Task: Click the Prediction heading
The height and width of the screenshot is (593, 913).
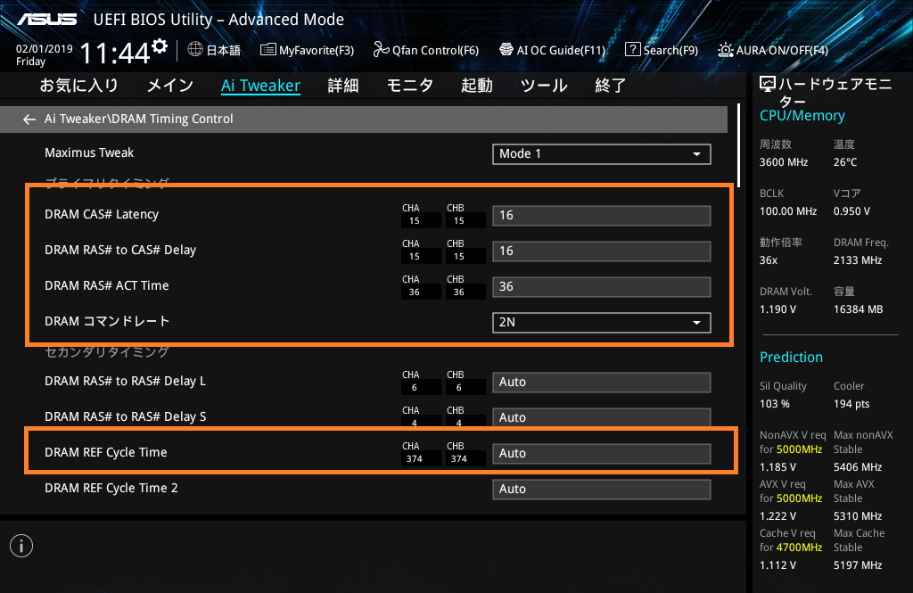Action: click(791, 357)
